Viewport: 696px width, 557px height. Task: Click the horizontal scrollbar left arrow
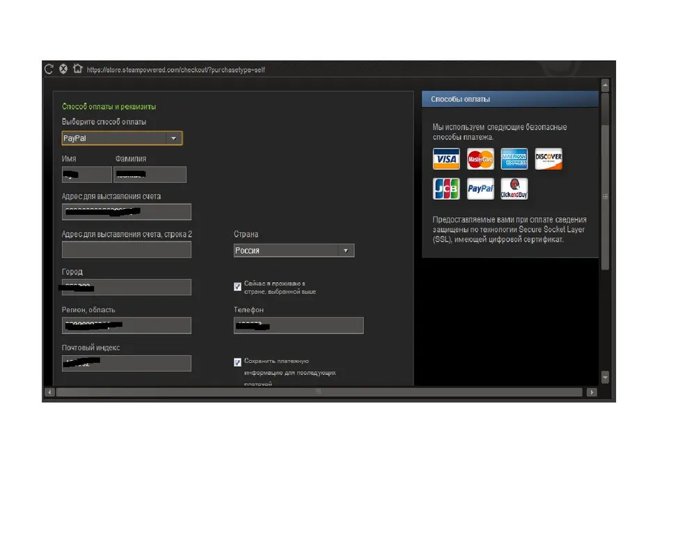(x=49, y=392)
